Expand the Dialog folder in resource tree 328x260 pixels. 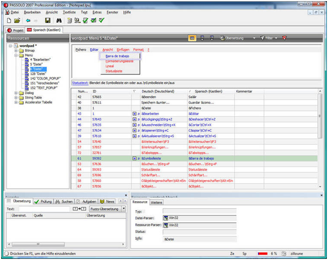pyautogui.click(x=16, y=92)
